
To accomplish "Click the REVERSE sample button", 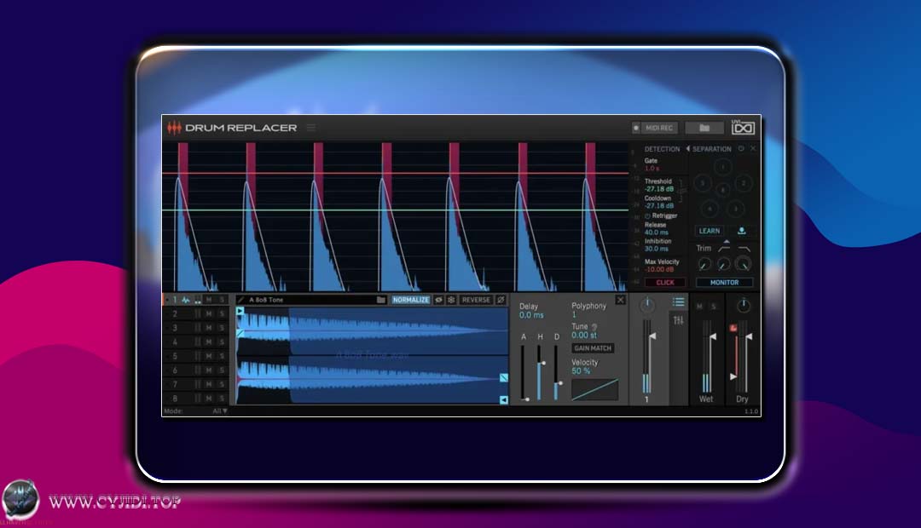I will (476, 300).
